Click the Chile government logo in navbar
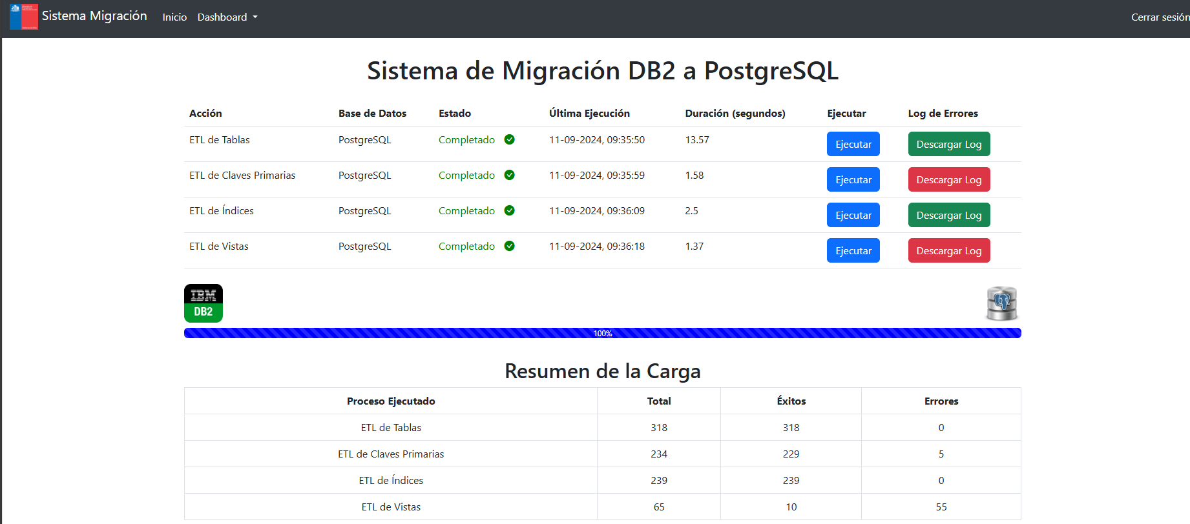1190x524 pixels. coord(24,17)
